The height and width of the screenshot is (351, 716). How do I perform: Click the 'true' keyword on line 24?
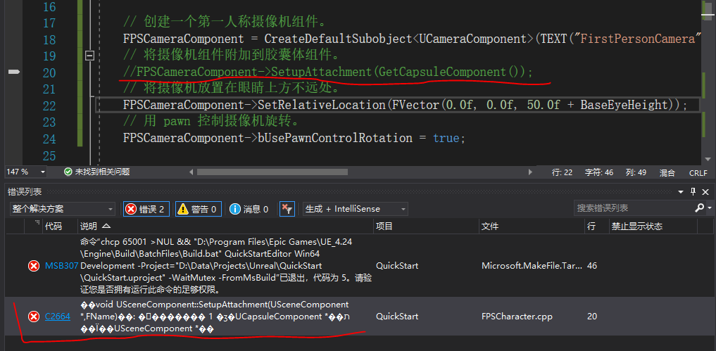point(446,139)
